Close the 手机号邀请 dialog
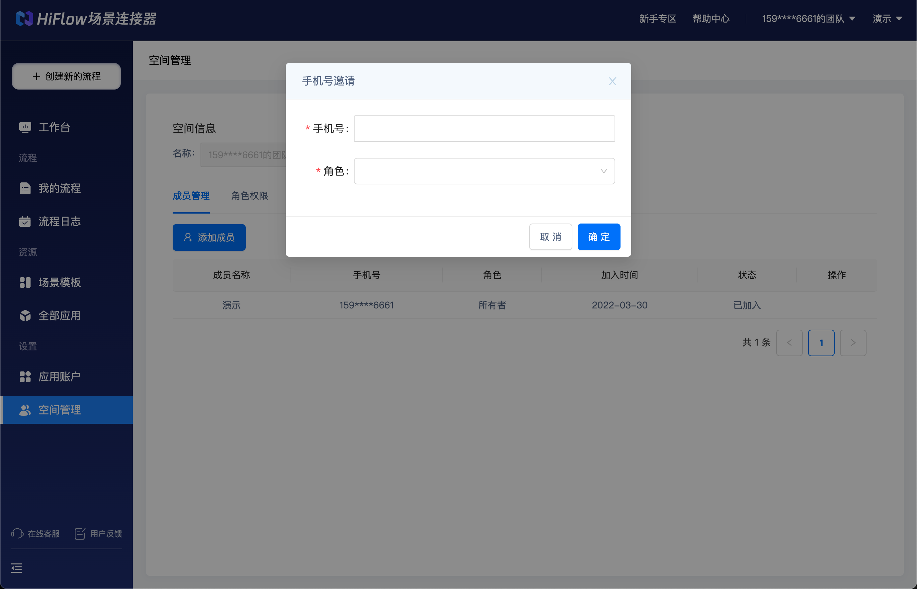Viewport: 917px width, 589px height. click(x=613, y=81)
